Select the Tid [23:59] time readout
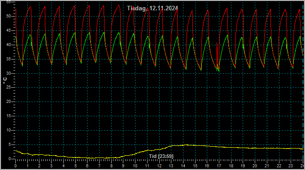Screen dimensions: 305x170 (x=161, y=156)
